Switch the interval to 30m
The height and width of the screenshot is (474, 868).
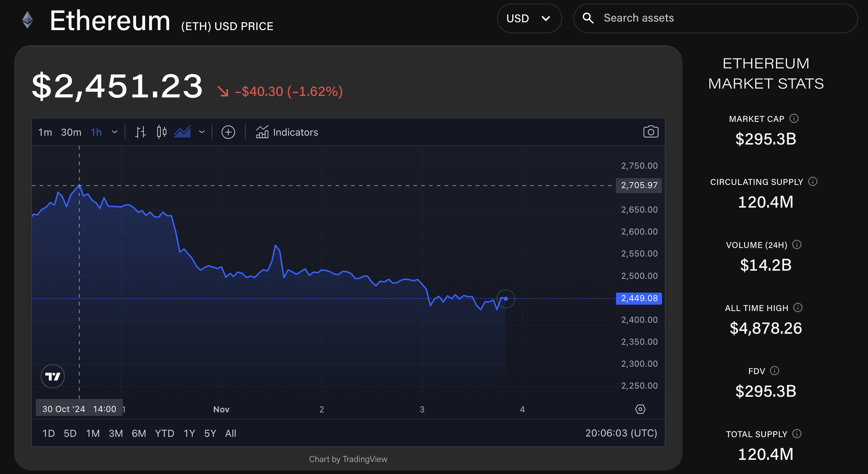71,132
